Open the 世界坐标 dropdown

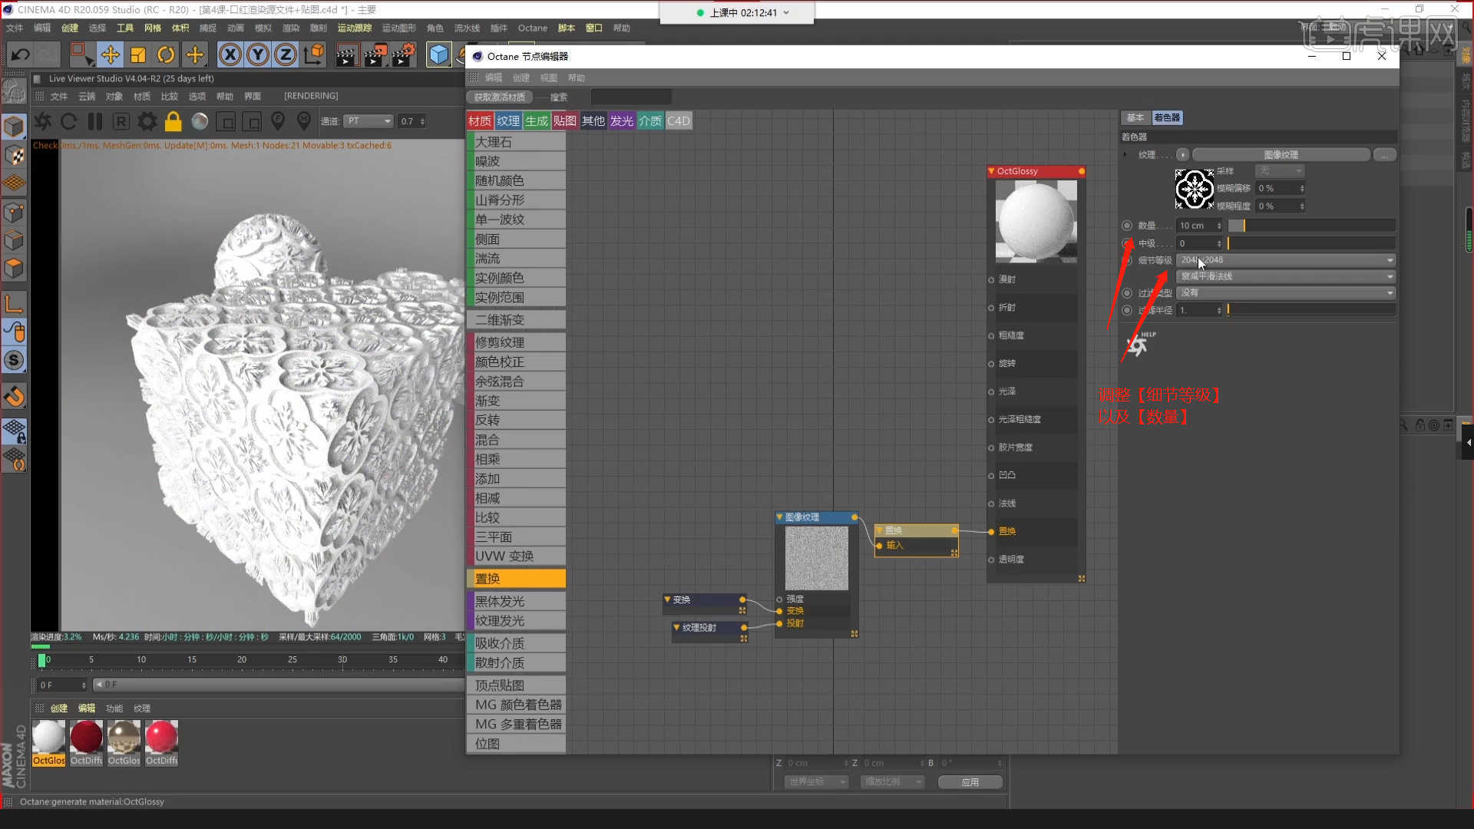coord(816,782)
